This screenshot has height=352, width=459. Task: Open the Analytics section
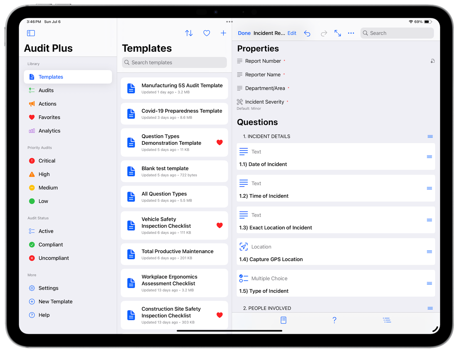(x=68, y=131)
